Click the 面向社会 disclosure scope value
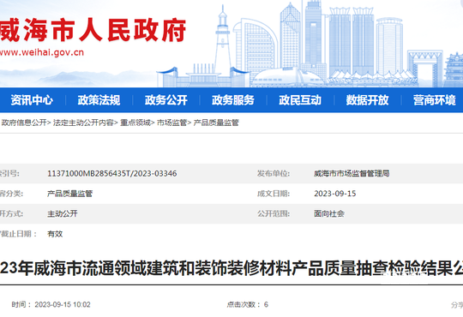This screenshot has width=463, height=317. pos(329,213)
